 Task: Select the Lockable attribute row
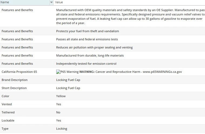click(x=8, y=120)
